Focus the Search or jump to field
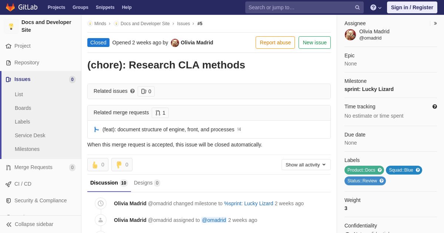The image size is (444, 233). pyautogui.click(x=305, y=7)
